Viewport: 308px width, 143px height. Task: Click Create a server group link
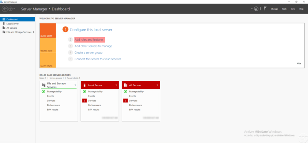pyautogui.click(x=89, y=53)
